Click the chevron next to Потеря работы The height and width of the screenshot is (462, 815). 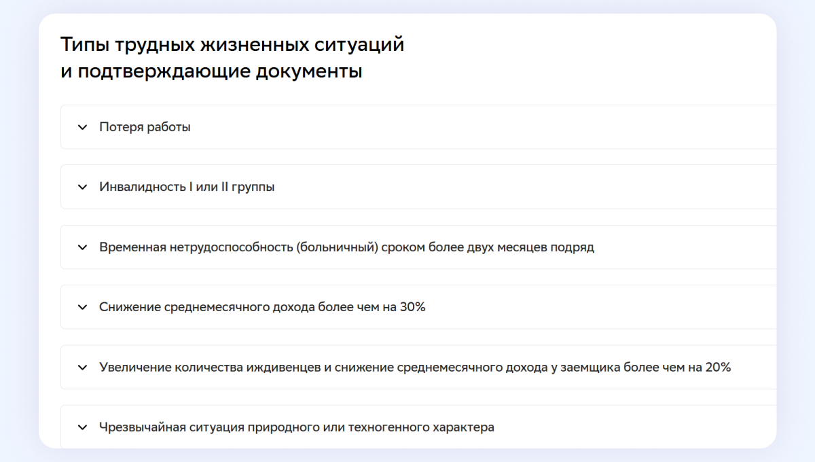(82, 127)
